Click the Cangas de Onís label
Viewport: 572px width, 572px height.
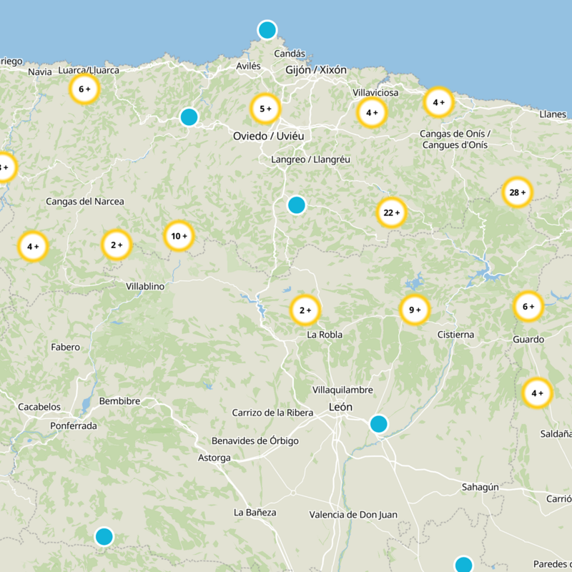pos(455,139)
